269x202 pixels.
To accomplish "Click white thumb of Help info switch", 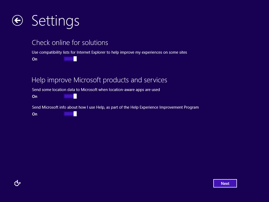I will [75, 114].
